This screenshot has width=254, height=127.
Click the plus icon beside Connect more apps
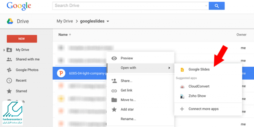click(182, 109)
